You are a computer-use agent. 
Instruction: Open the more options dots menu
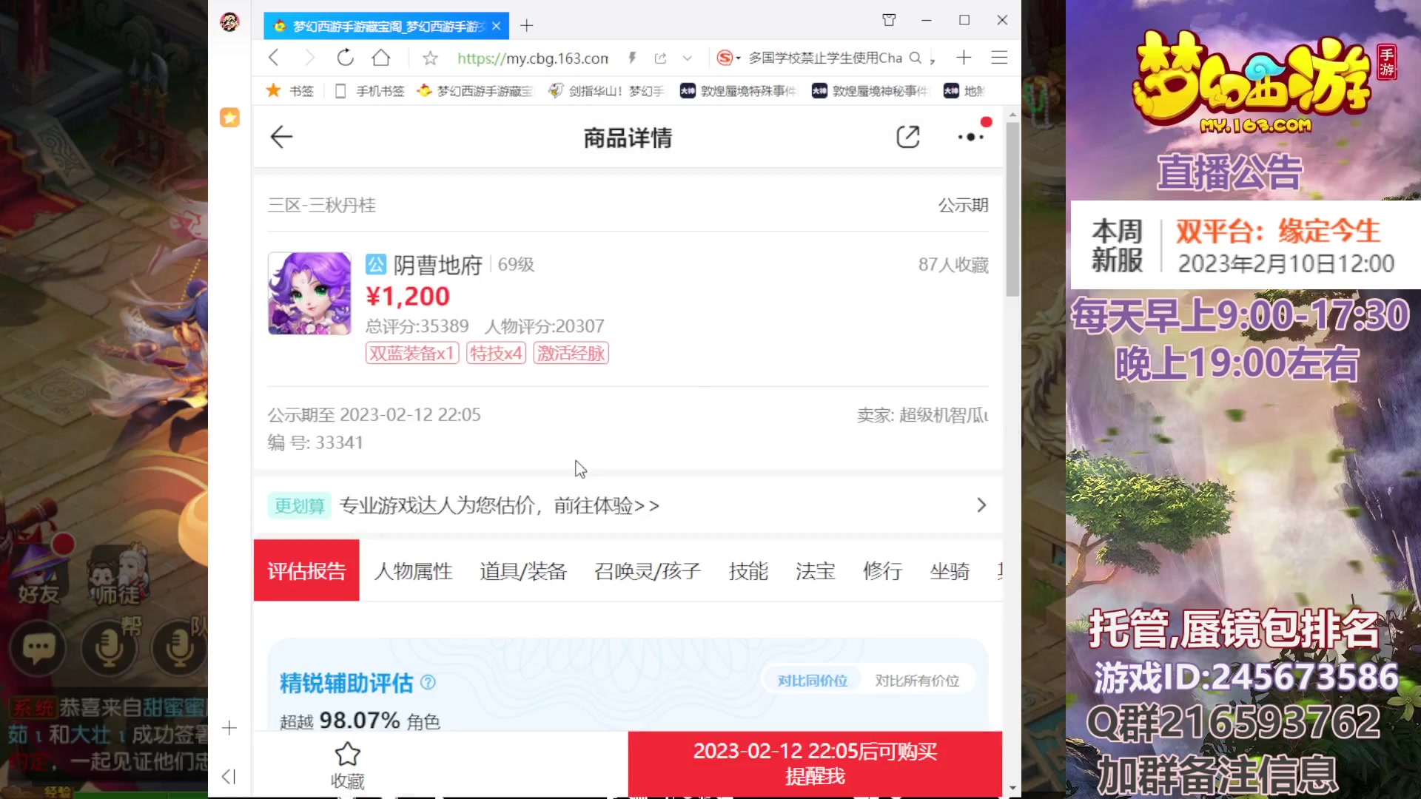[x=971, y=137]
